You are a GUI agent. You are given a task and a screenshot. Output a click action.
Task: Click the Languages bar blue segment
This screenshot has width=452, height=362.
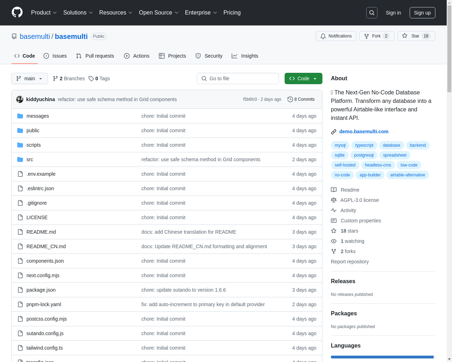382,357
